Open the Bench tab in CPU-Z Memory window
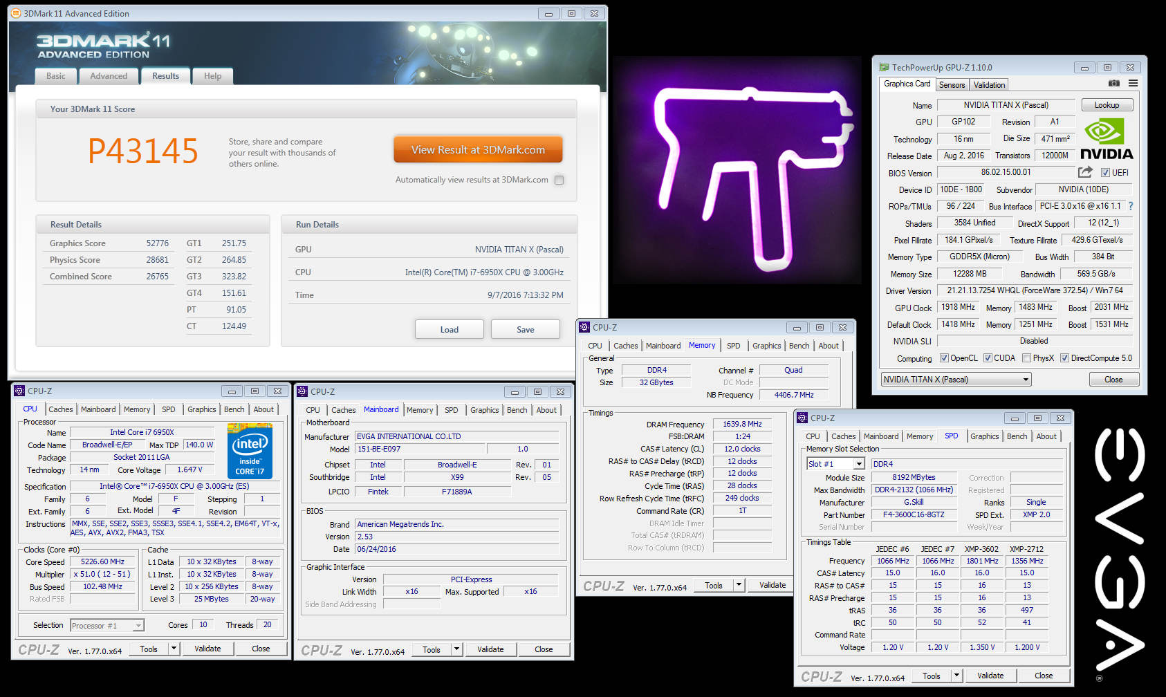 pos(799,346)
